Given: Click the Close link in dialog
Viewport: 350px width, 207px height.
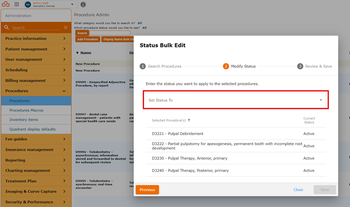Looking at the screenshot, I should pos(298,190).
